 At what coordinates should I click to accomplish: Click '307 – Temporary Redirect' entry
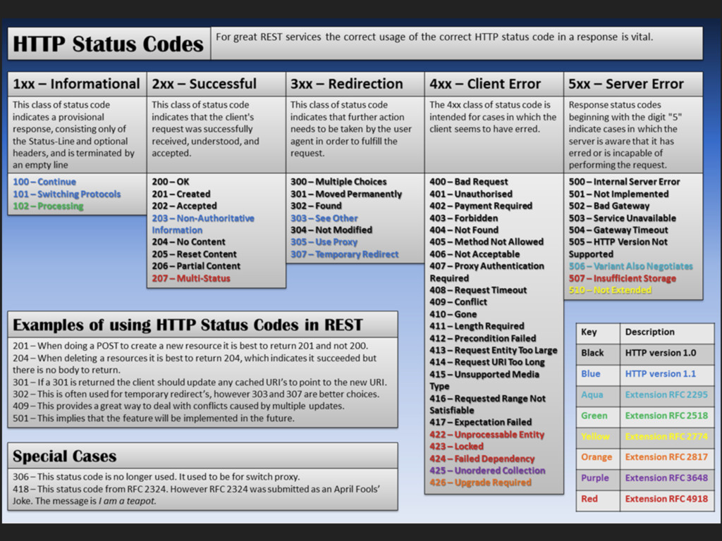point(344,254)
